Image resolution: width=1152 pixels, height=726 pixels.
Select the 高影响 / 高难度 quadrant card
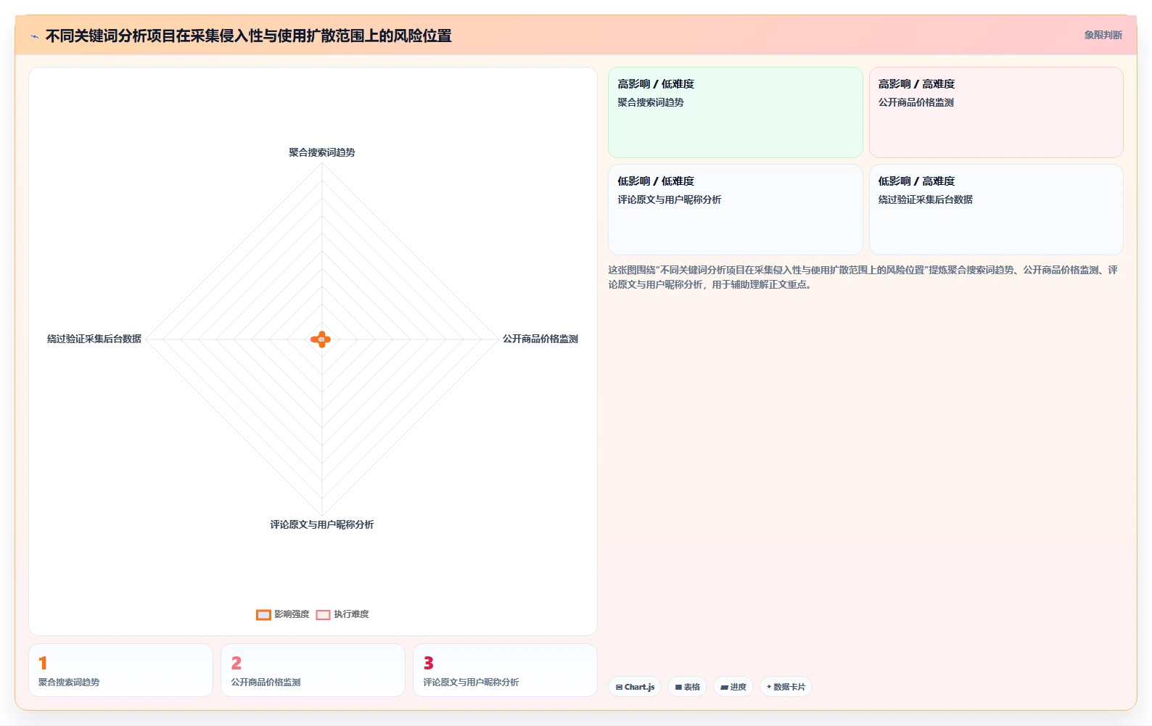996,112
